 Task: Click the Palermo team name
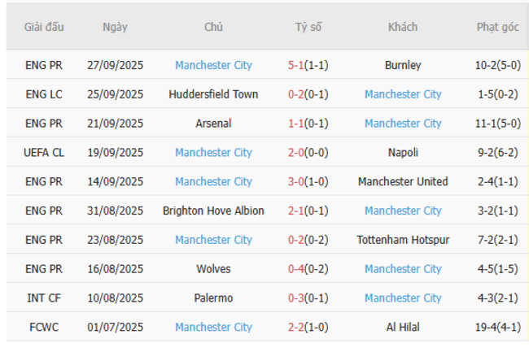(213, 298)
